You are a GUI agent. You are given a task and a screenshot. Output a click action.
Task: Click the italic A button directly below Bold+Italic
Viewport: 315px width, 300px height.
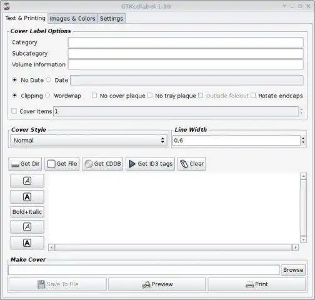(x=27, y=227)
